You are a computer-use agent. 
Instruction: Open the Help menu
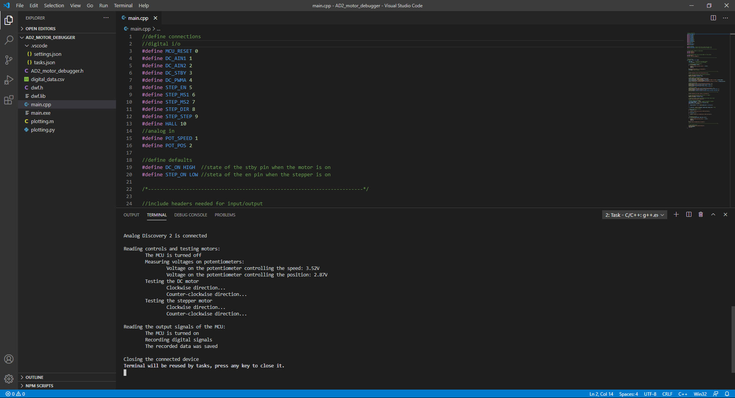coord(144,5)
